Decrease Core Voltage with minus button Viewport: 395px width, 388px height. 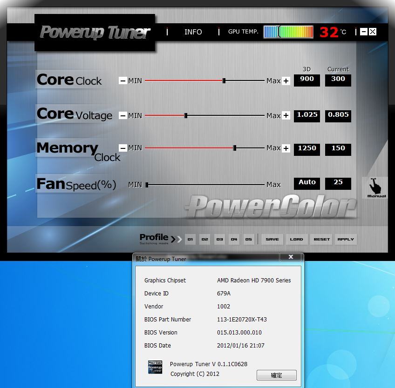point(123,115)
